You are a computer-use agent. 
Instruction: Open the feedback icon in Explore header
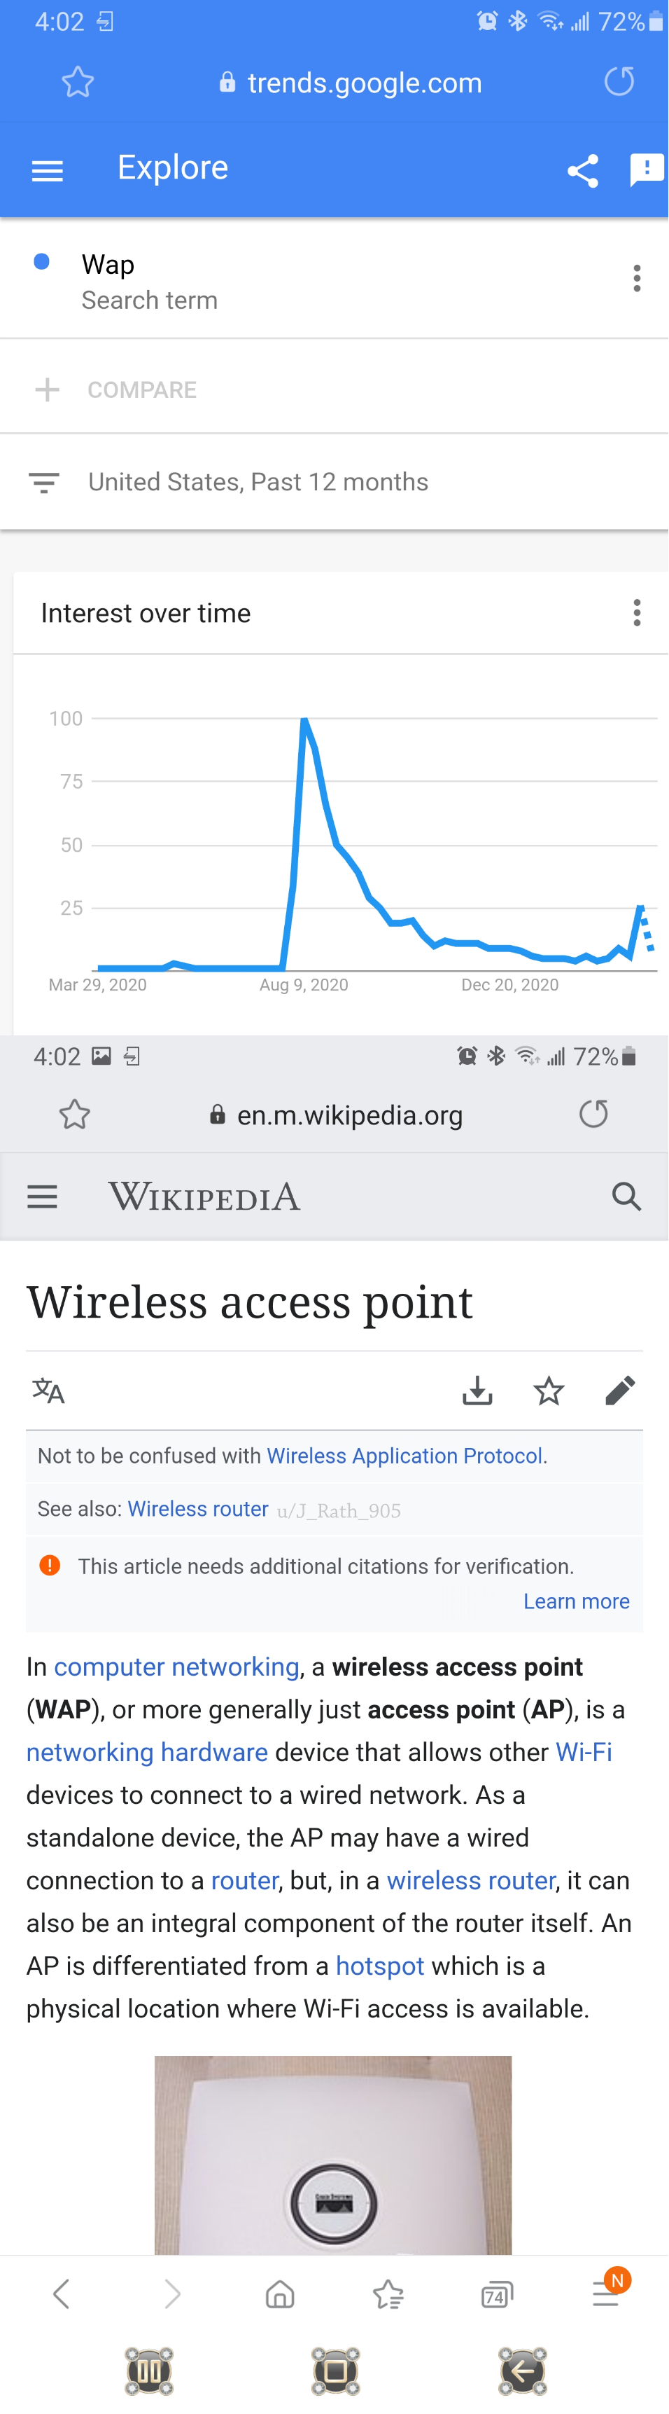(646, 170)
